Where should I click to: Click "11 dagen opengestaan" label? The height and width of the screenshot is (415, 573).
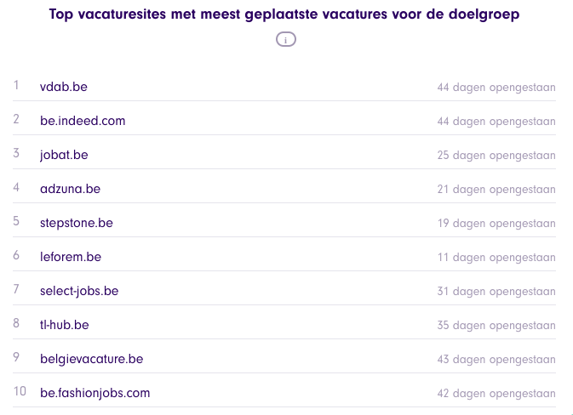click(x=496, y=258)
